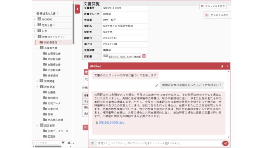The image size is (263, 148).
Task: Select the 社長 cabinet
Action: pyautogui.click(x=42, y=31)
